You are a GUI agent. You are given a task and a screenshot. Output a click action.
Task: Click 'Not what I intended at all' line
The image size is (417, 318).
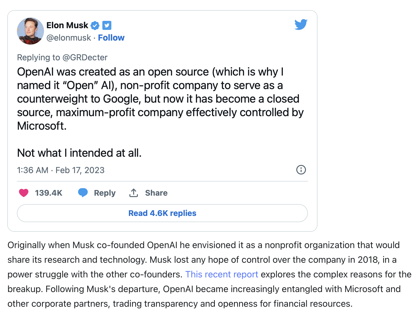tap(79, 153)
